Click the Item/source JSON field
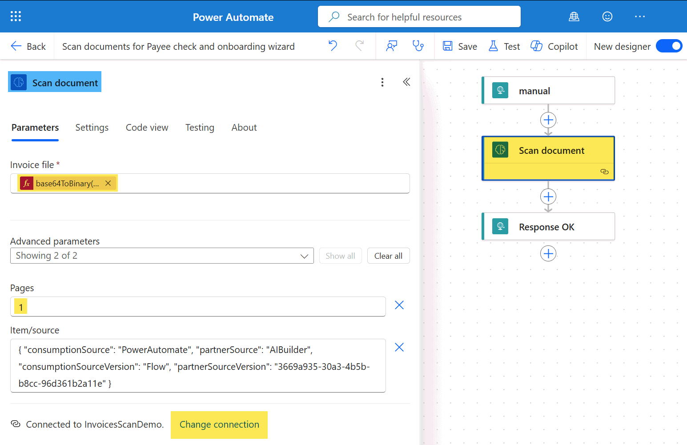 click(198, 366)
